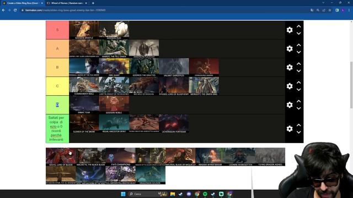353x198 pixels.
Task: Pick the Fia's Champions image
Action: (x=121, y=157)
